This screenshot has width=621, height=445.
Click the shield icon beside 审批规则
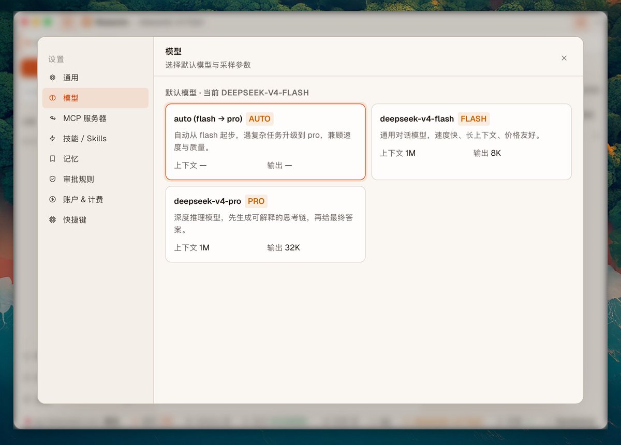[x=52, y=179]
